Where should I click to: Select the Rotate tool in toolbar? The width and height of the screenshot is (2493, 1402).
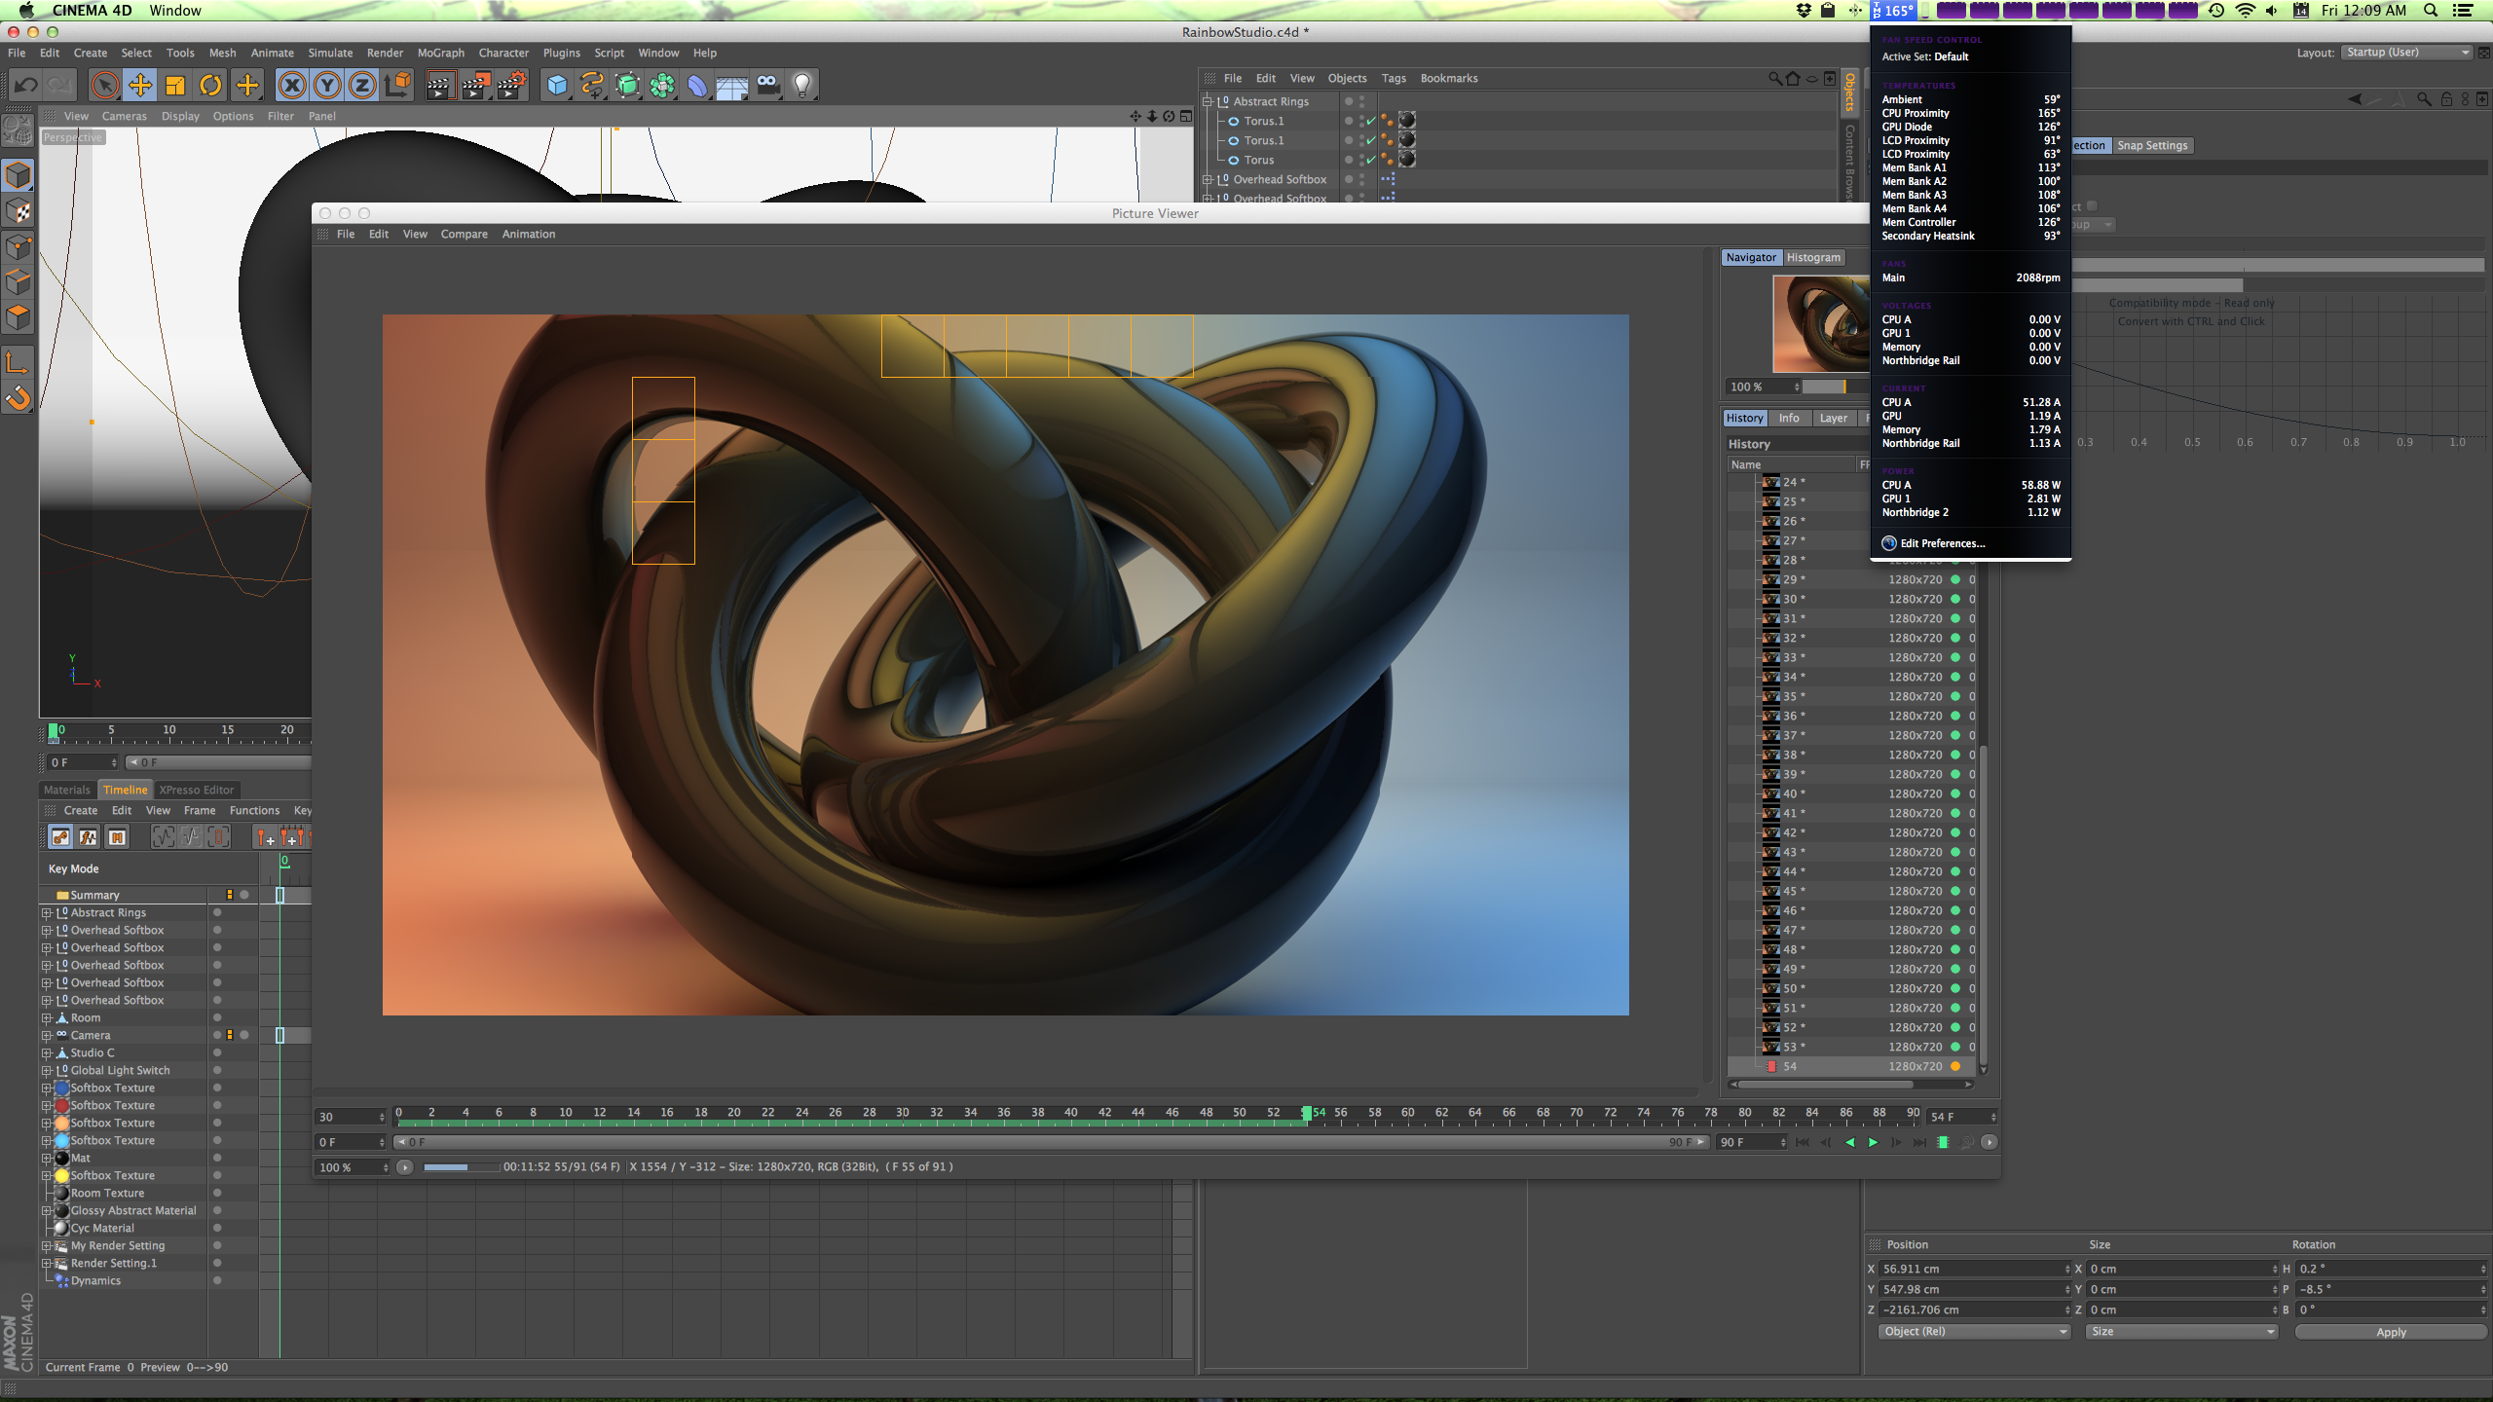coord(210,86)
